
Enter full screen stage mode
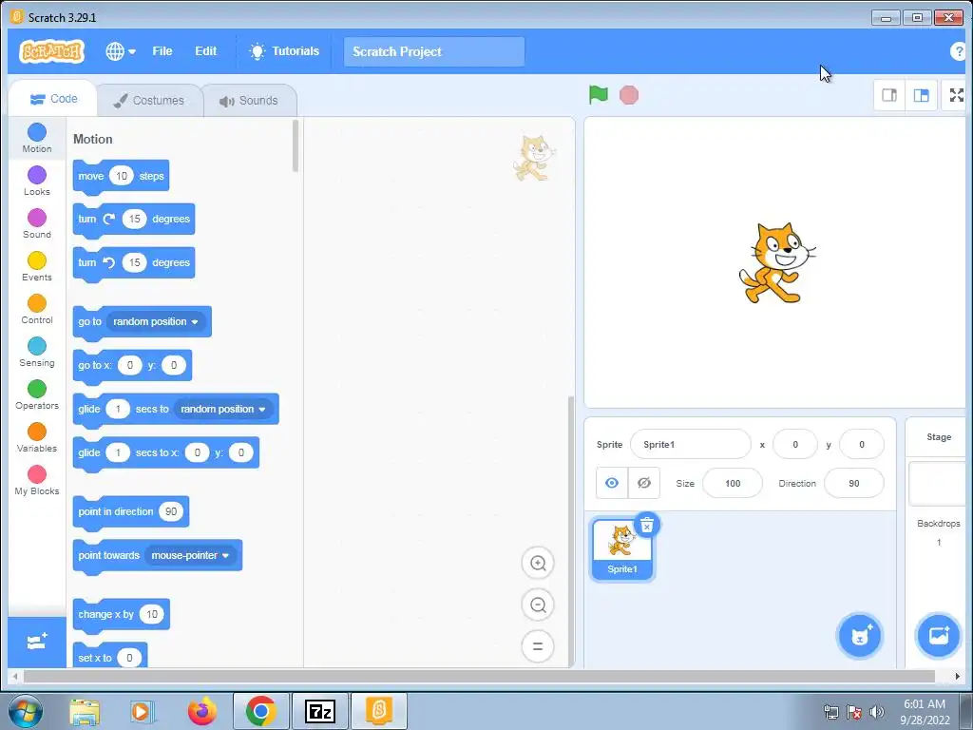[956, 95]
